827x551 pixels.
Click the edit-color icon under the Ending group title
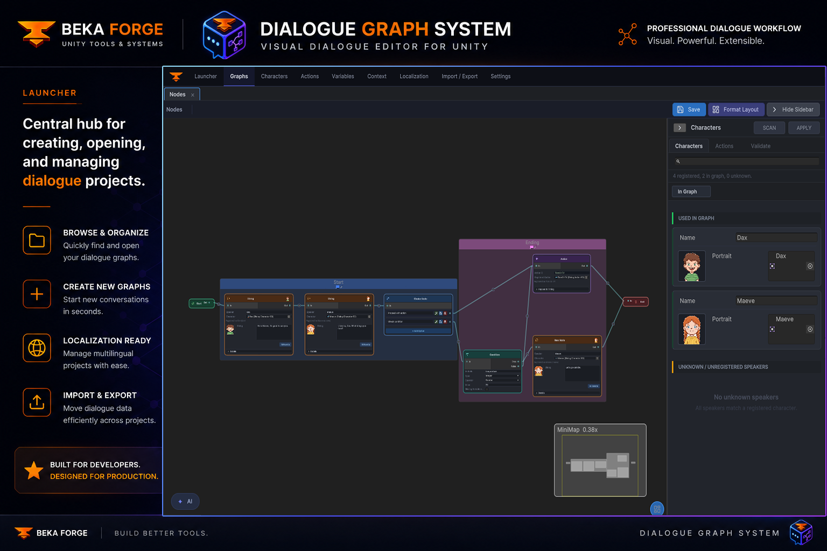[x=535, y=248]
